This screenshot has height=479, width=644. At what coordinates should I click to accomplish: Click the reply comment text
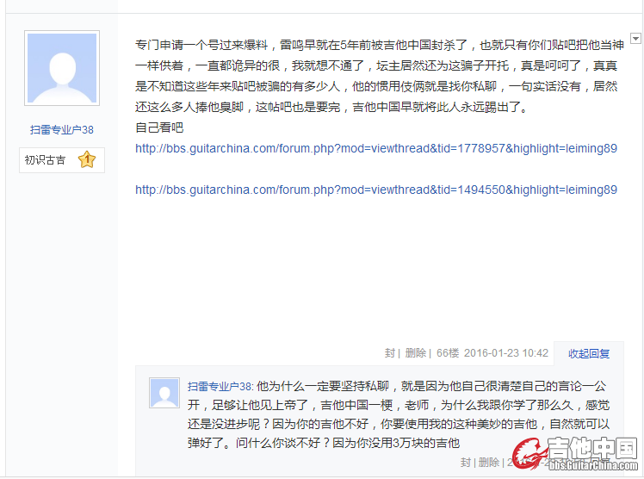tap(399, 414)
